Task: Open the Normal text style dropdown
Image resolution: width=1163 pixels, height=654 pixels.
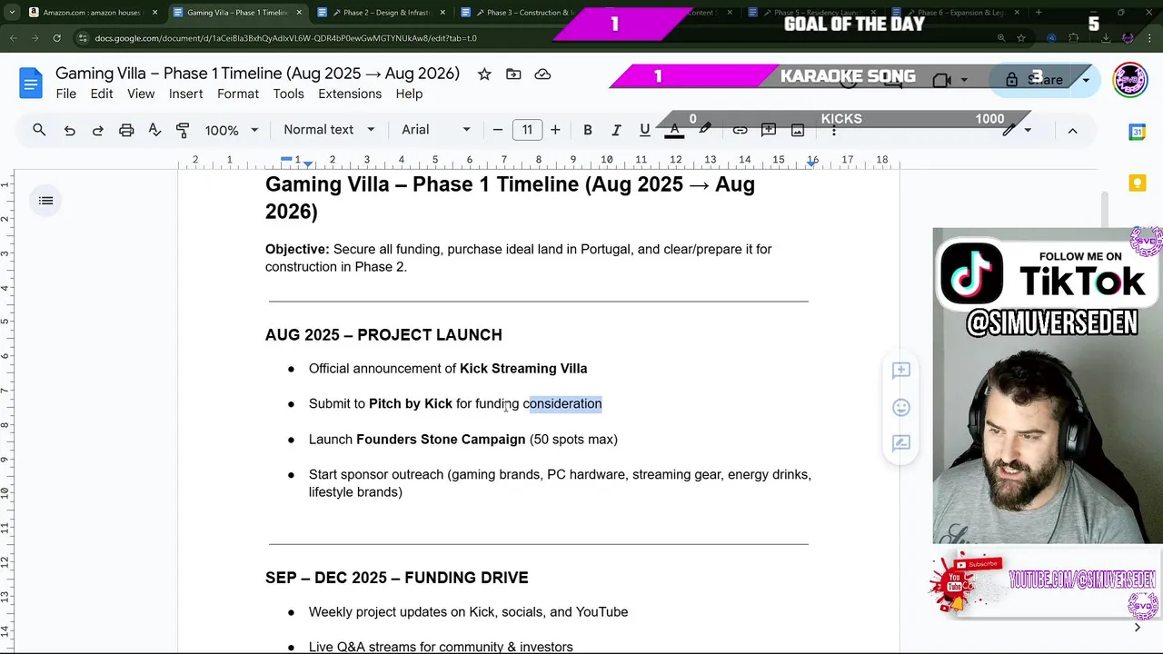Action: [x=329, y=130]
